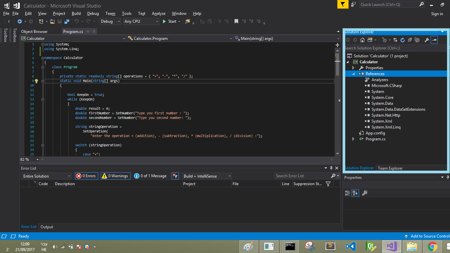
Task: Expand the Properties node in Solution Explorer
Action: click(353, 68)
